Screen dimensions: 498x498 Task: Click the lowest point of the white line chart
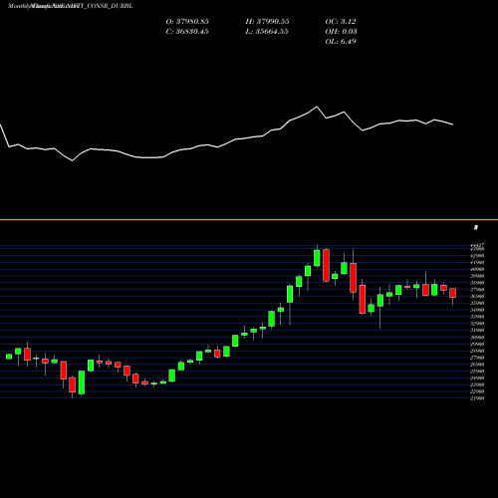(x=73, y=160)
